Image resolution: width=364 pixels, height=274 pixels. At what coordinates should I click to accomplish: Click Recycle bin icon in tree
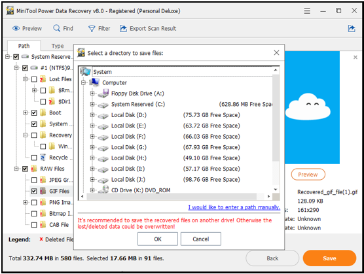(x=43, y=158)
